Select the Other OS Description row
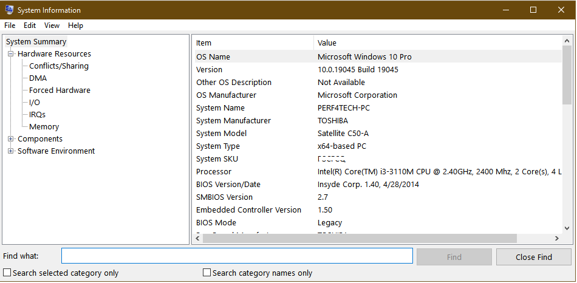Image resolution: width=577 pixels, height=283 pixels. (x=378, y=83)
